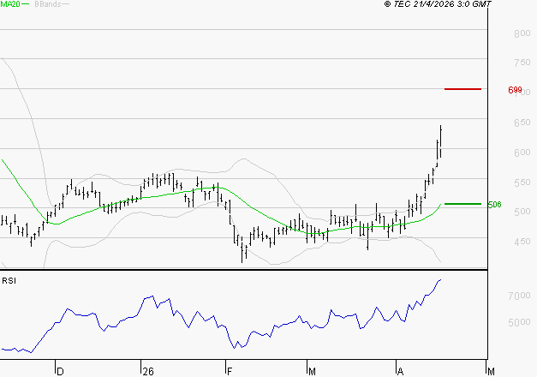Viewport: 537px width, 377px height.
Task: Click the D month marker on time axis
Action: [60, 372]
